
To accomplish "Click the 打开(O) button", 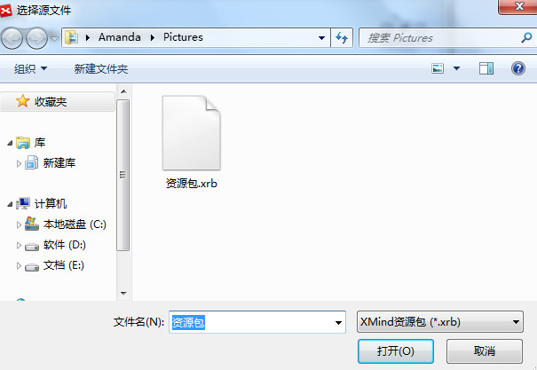I will 396,351.
